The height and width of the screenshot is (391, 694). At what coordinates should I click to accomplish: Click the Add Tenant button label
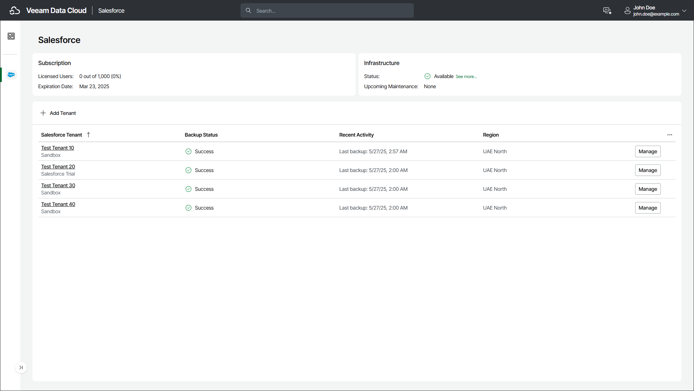63,113
